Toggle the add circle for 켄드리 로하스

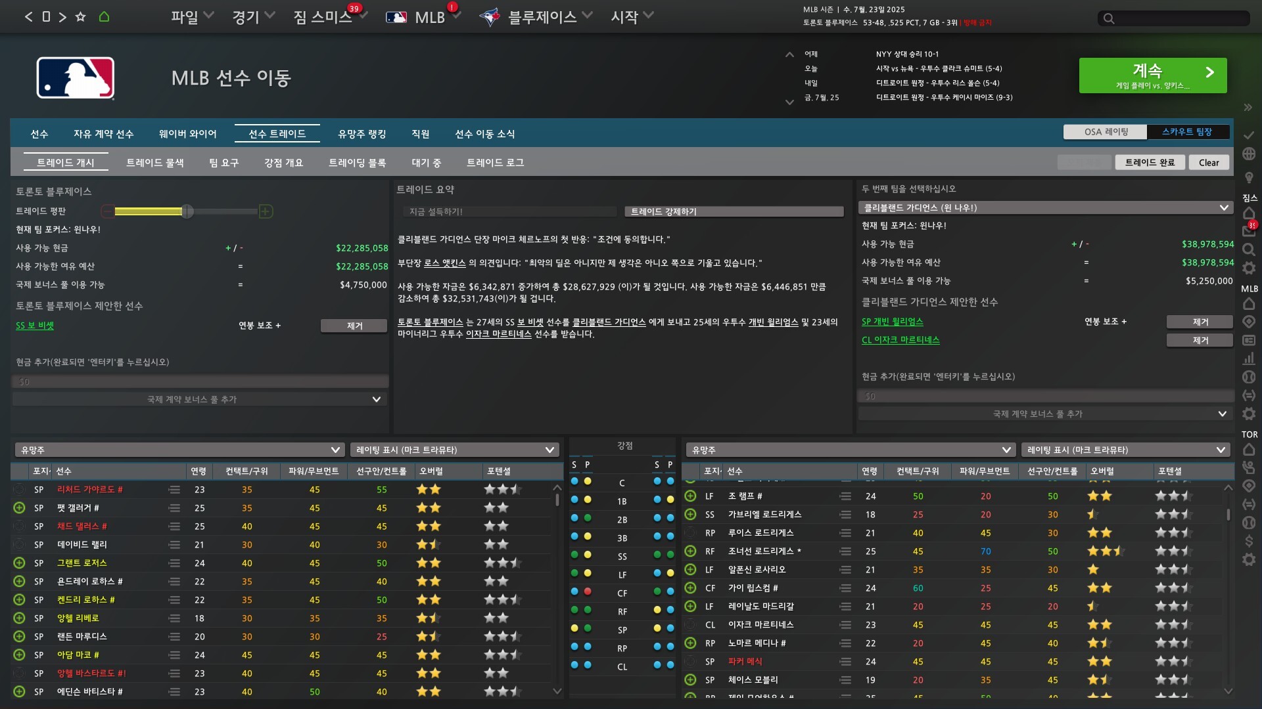(x=19, y=600)
